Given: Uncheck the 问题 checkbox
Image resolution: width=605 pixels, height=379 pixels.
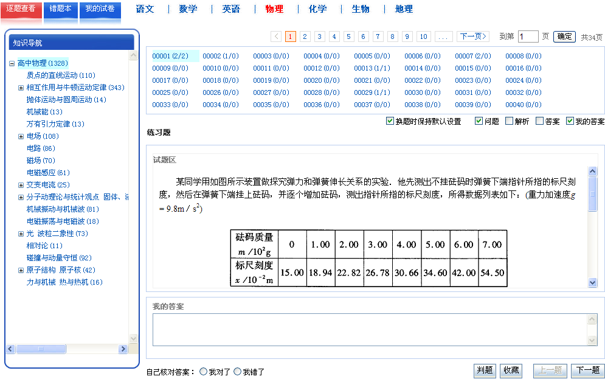Looking at the screenshot, I should point(479,121).
